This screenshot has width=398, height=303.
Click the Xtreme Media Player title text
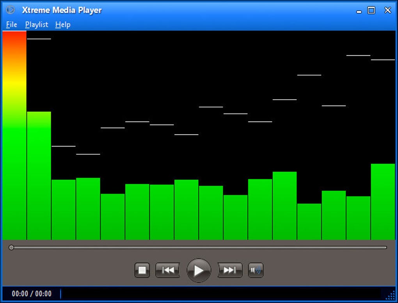62,10
